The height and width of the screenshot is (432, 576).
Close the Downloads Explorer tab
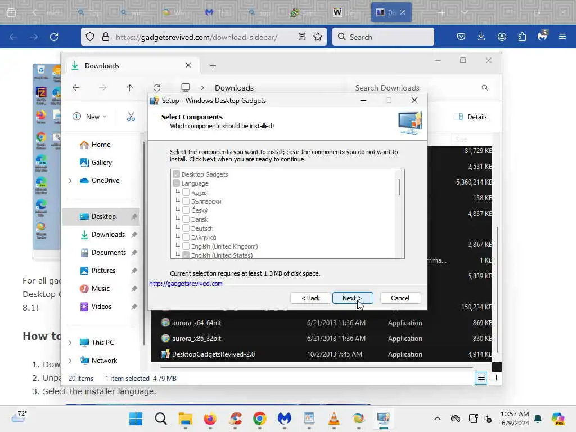coord(188,65)
